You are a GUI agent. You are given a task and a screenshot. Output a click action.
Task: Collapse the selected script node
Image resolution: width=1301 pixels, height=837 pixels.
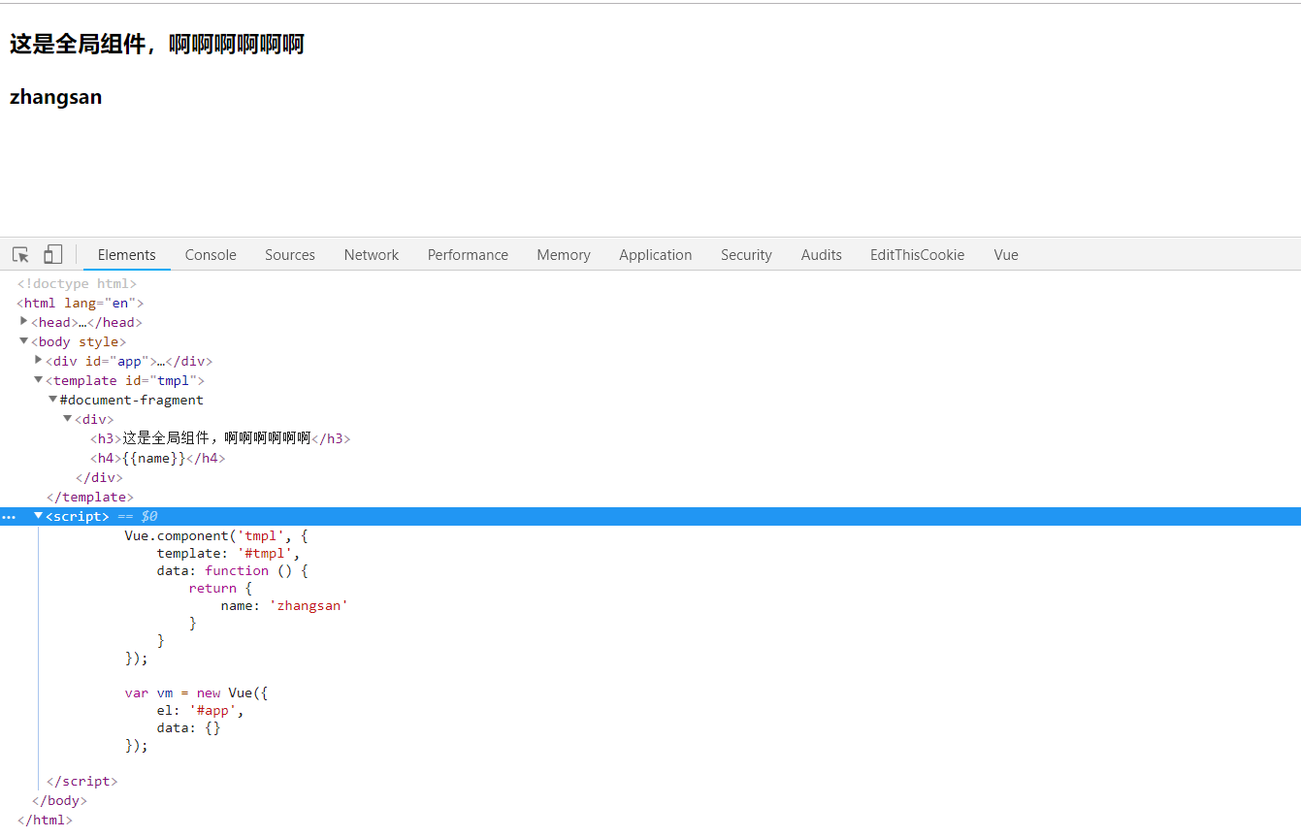(39, 515)
